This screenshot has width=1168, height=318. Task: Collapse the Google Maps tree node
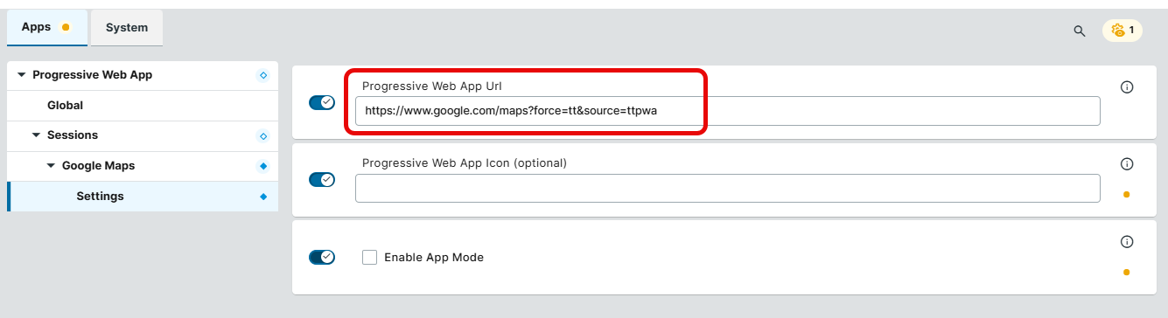pos(52,166)
